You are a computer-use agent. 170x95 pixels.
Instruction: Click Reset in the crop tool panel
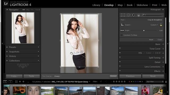(x=151, y=40)
